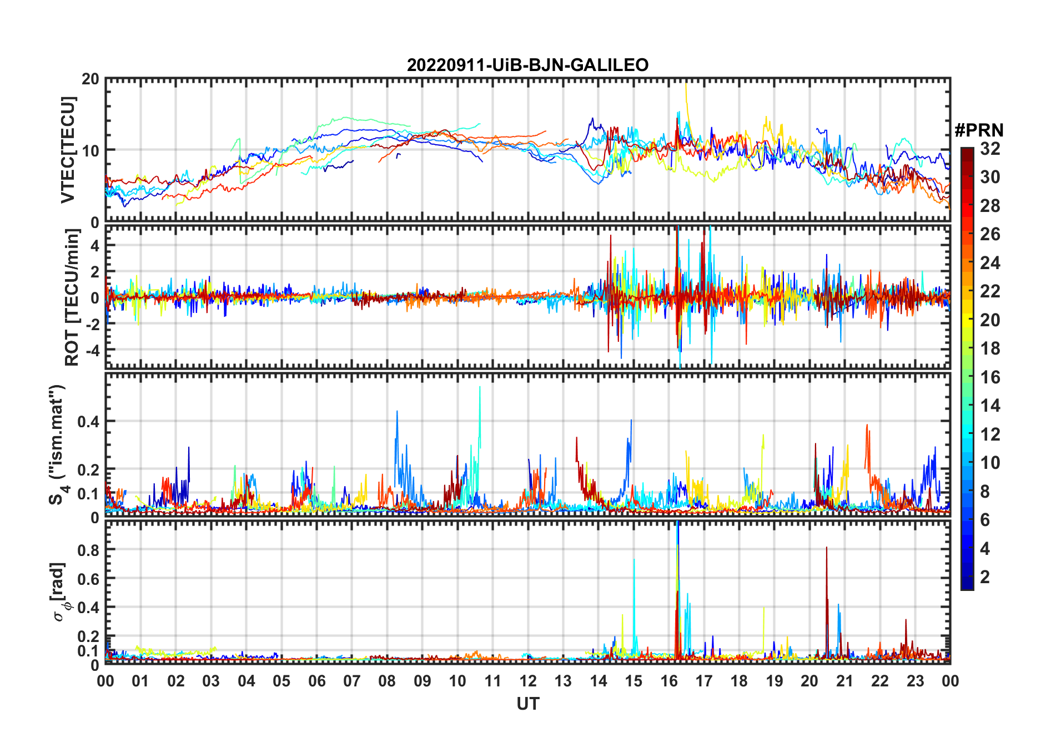Select the ROT axis tick label -2
Viewport: 1056px width, 738px height.
point(92,324)
